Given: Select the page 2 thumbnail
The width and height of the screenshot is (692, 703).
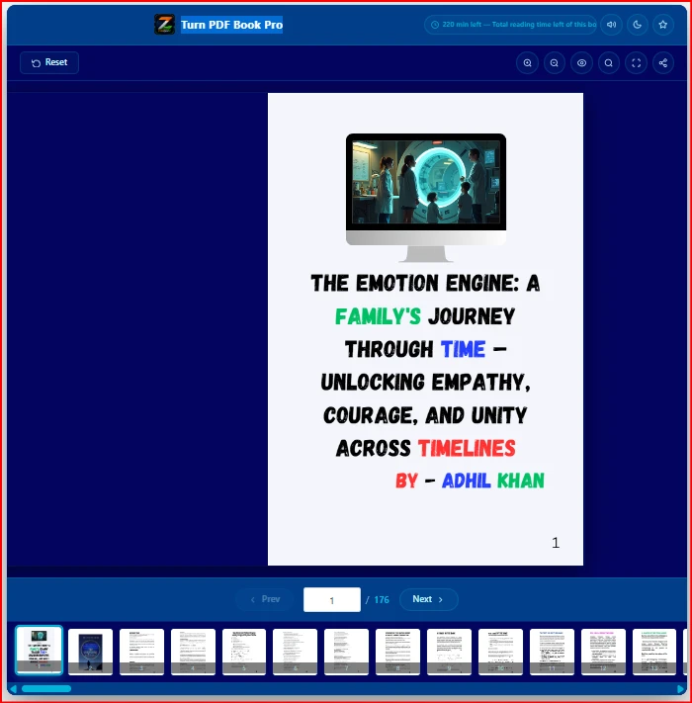Looking at the screenshot, I should [x=91, y=652].
